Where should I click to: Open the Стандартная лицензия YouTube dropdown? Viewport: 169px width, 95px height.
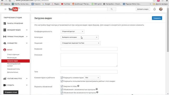point(81,43)
